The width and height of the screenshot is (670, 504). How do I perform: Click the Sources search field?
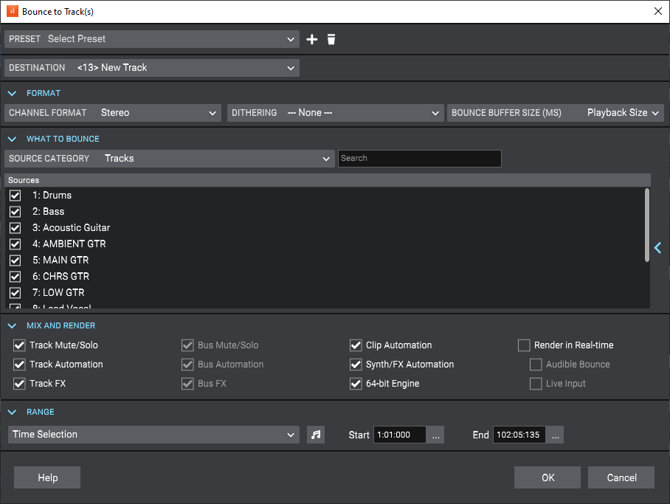pos(419,159)
